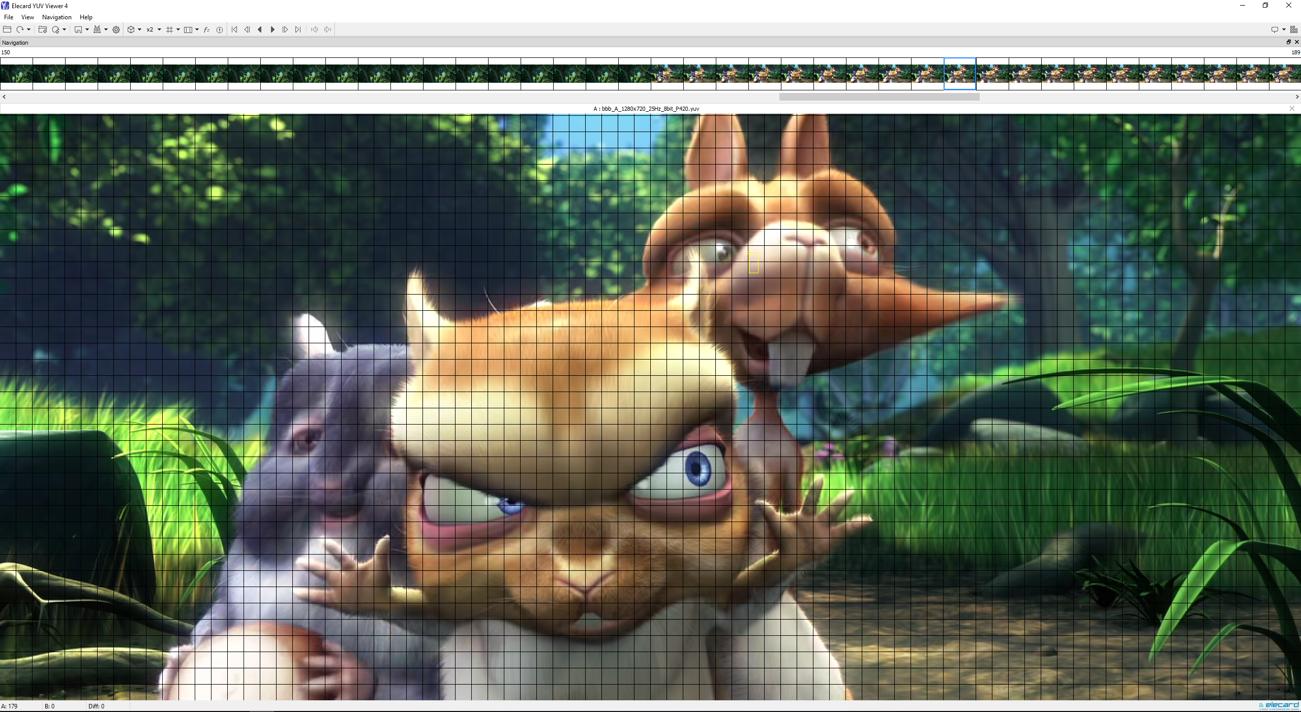Click the info exclamation icon
This screenshot has height=712, width=1301.
(219, 29)
